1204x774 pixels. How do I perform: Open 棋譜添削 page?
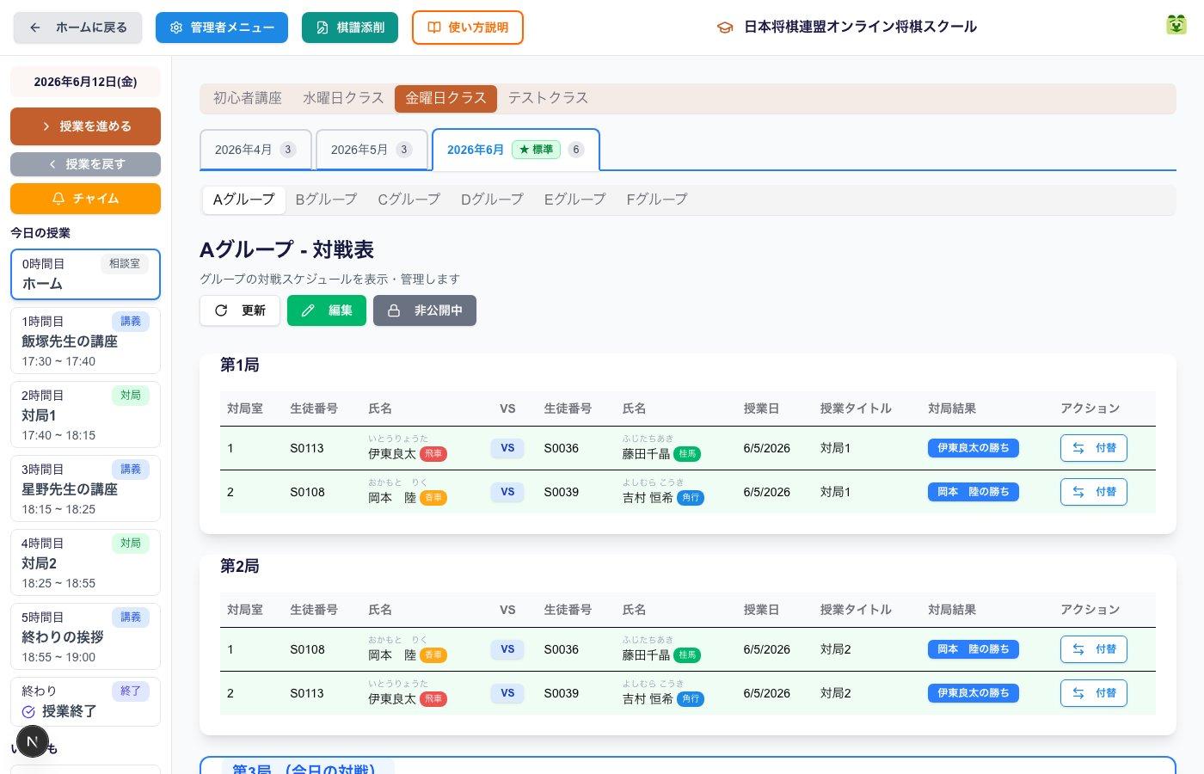tap(350, 28)
